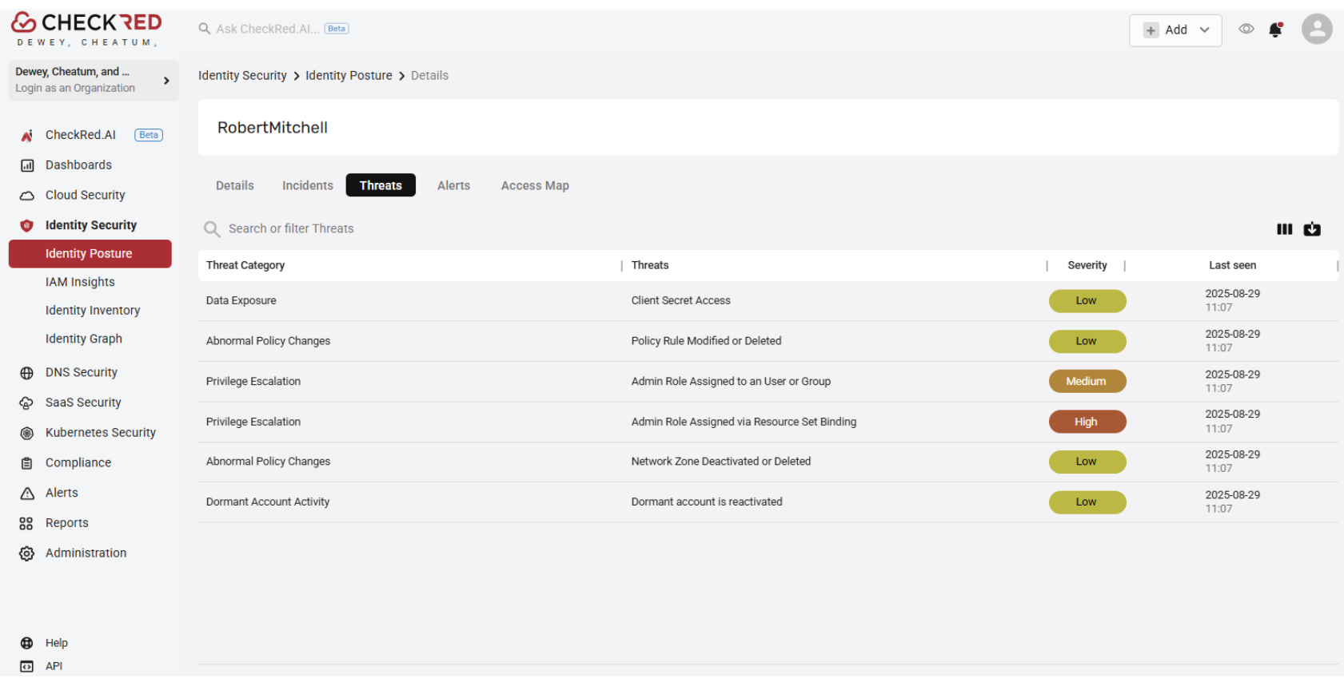Select Admin Role Assigned to an User or Group
Screen dimensions: 1344x686
(731, 382)
